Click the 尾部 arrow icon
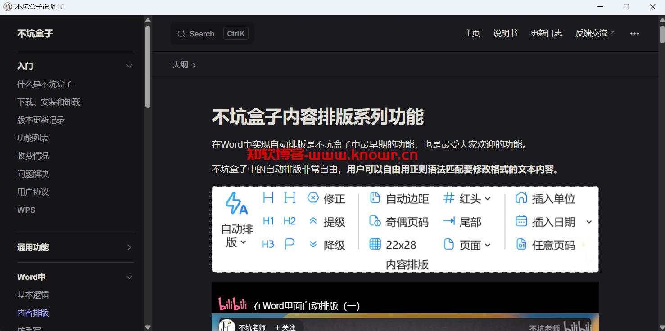The image size is (665, 331). pos(449,221)
